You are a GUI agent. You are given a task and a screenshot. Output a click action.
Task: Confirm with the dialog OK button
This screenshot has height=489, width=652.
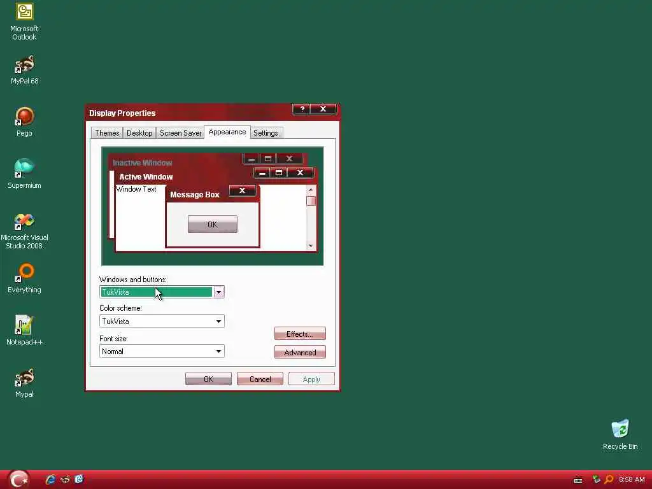point(208,379)
